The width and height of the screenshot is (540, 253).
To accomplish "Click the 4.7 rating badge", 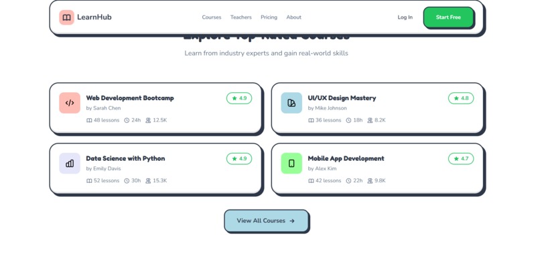I will tap(461, 159).
